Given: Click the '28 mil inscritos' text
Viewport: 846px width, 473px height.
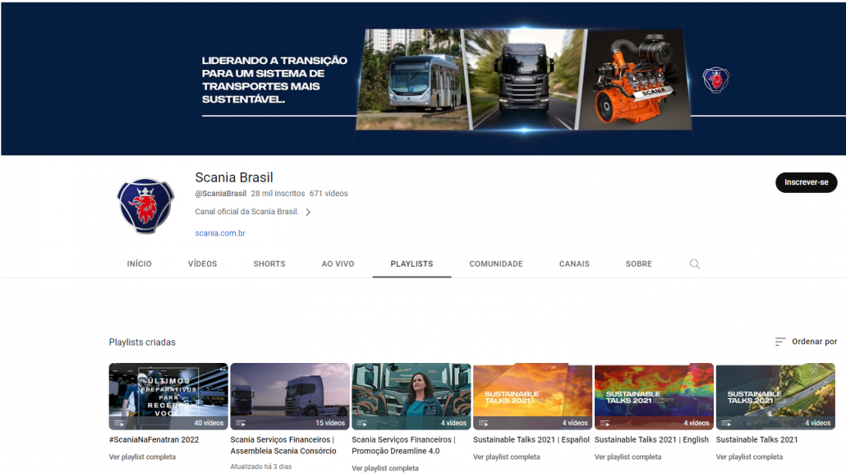Looking at the screenshot, I should click(278, 193).
